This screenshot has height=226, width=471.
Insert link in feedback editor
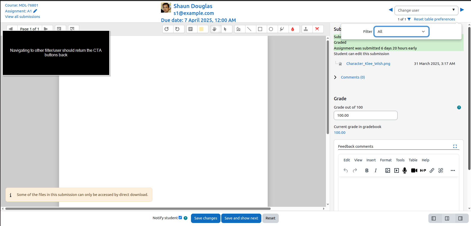click(432, 170)
